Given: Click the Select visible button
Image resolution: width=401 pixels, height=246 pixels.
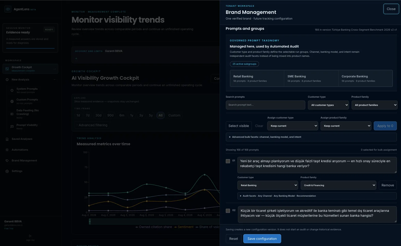Looking at the screenshot, I should [239, 126].
